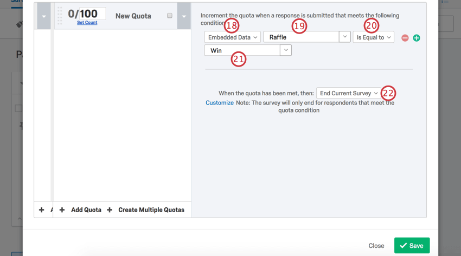Click the plus icon beside Create Multiple Quotas

pos(110,210)
